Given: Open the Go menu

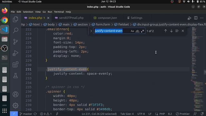Looking at the screenshot, I should tap(44, 12).
